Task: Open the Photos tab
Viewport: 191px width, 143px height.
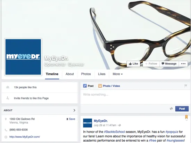Action: click(86, 74)
